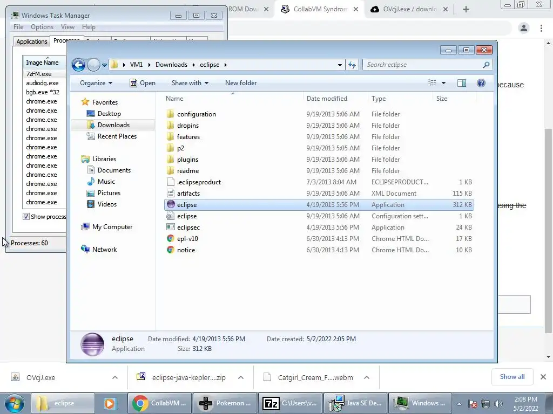The image size is (553, 414).
Task: Open My Computer in navigation pane
Action: point(112,227)
